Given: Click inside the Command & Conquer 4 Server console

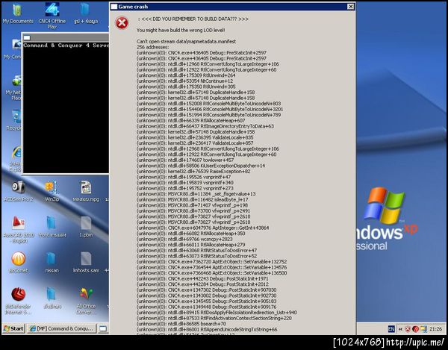Looking at the screenshot, I should tap(66, 108).
